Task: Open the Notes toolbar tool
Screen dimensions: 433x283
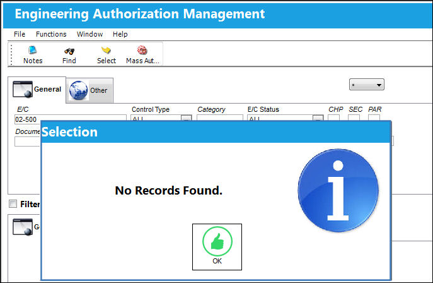Action: pyautogui.click(x=33, y=55)
